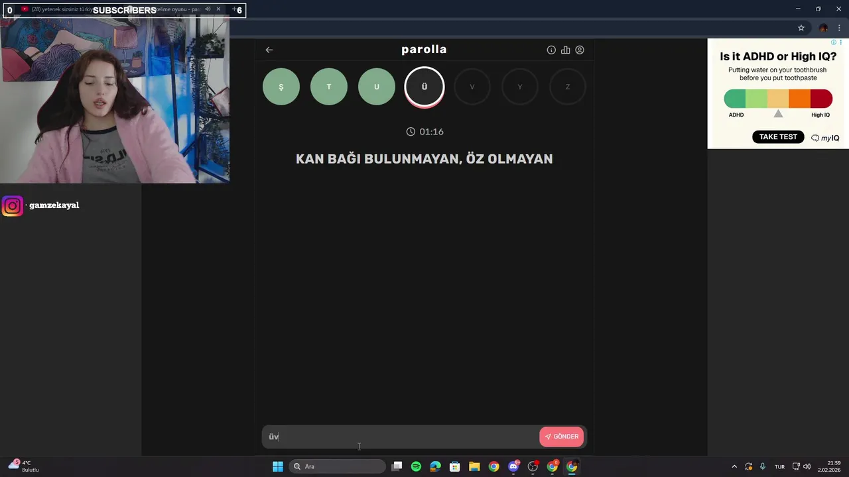Click the gamzekayal username text
The width and height of the screenshot is (849, 477).
(x=54, y=205)
